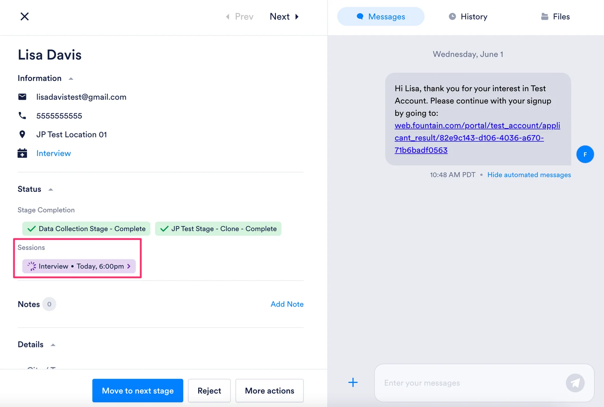The image size is (604, 407).
Task: Open Interview Today 6:00pm session chip
Action: tap(78, 266)
